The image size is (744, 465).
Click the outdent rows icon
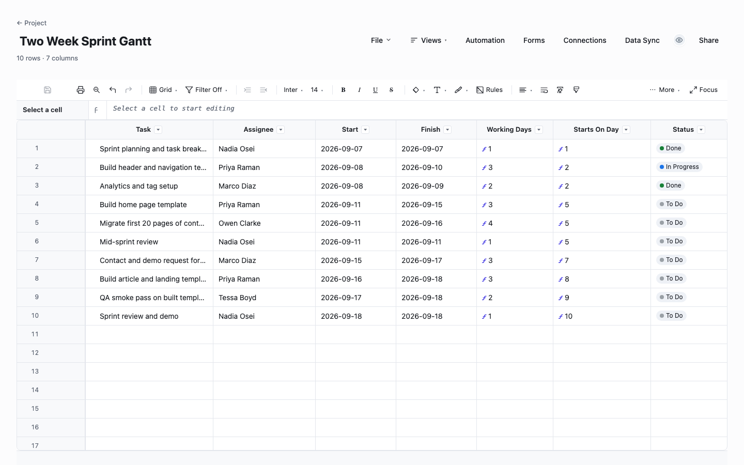point(263,90)
